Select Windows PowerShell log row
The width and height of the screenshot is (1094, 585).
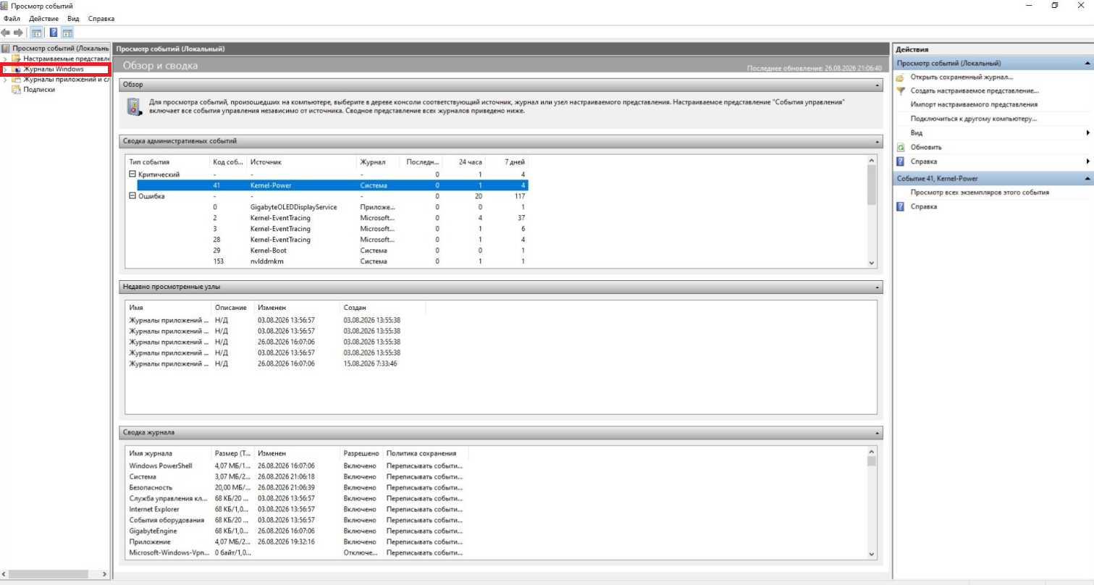pos(297,466)
